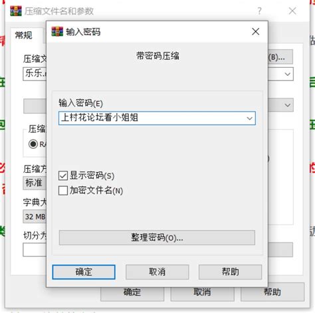The height and width of the screenshot is (313, 315).
Task: Click 取消 in the background archive window
Action: point(202,293)
